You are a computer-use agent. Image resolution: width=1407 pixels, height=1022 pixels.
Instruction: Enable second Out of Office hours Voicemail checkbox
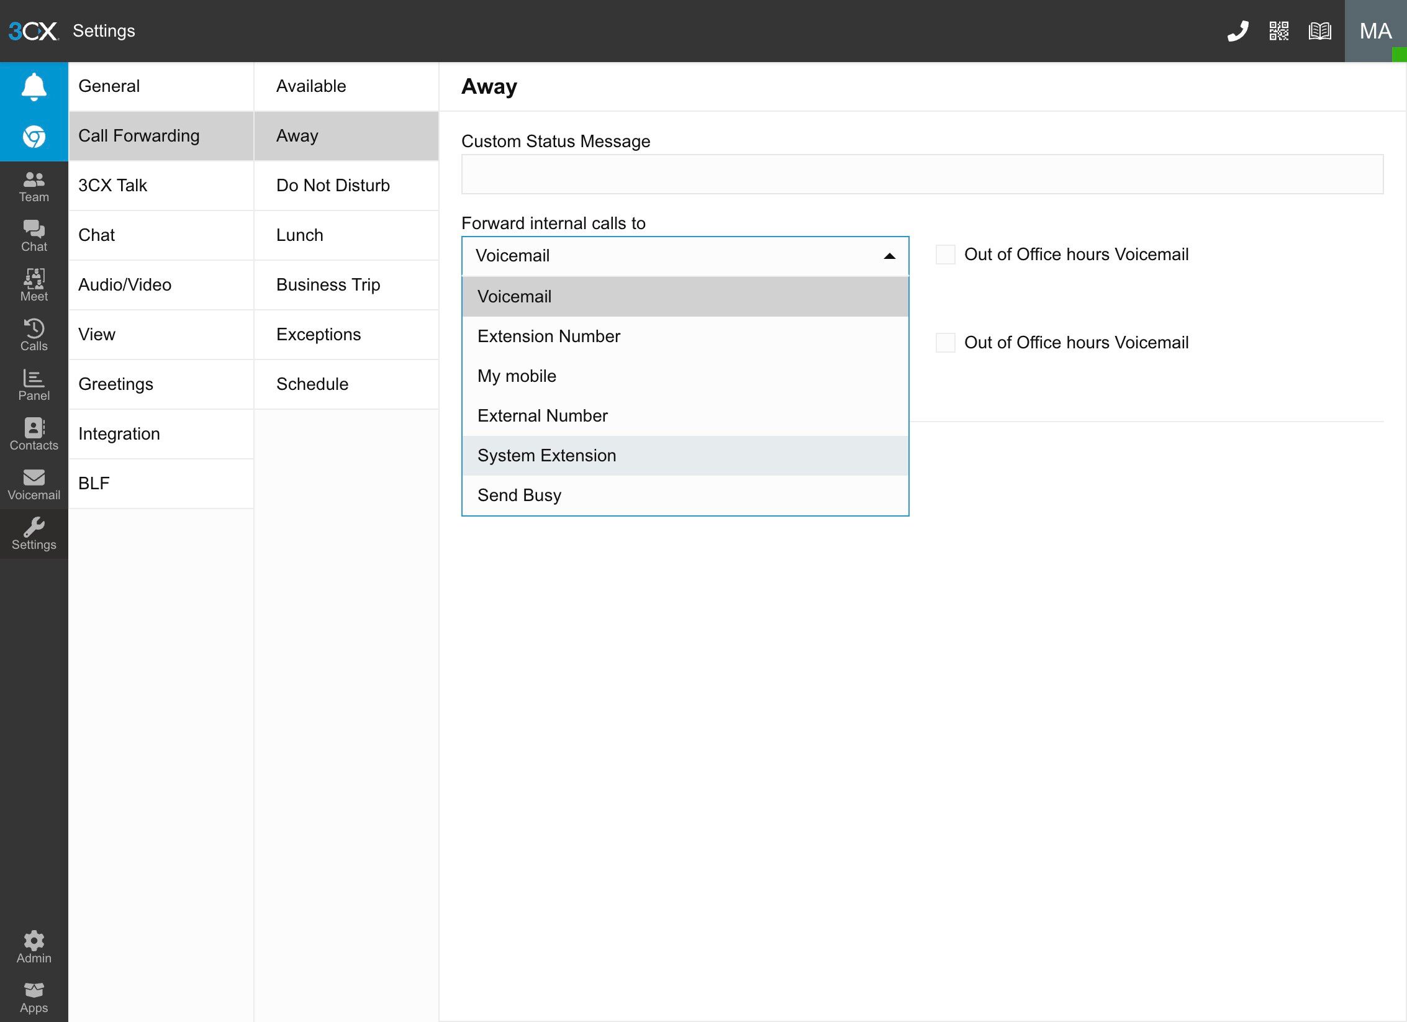pyautogui.click(x=945, y=343)
